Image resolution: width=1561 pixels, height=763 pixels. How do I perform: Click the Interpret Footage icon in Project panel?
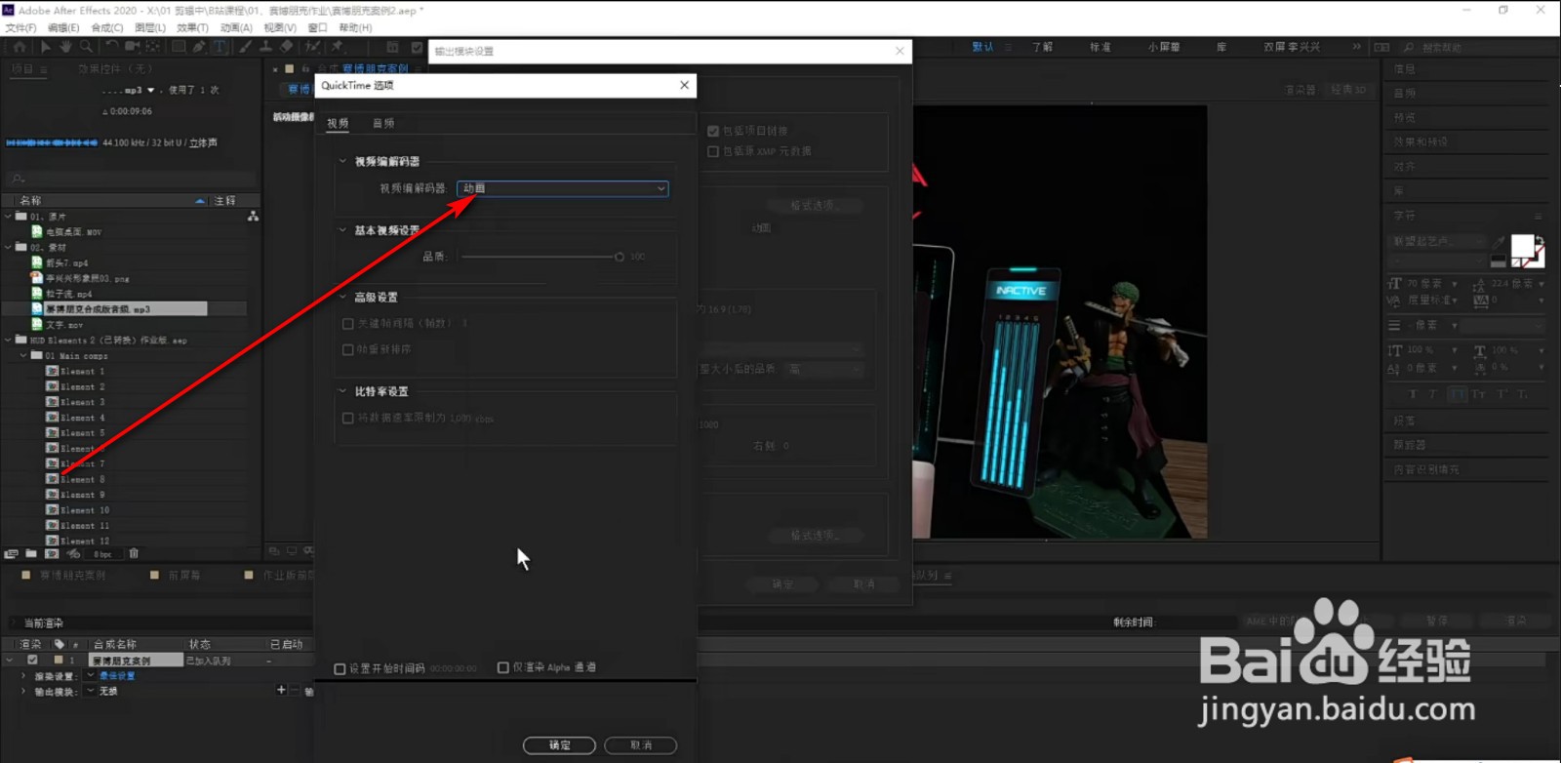pyautogui.click(x=12, y=554)
